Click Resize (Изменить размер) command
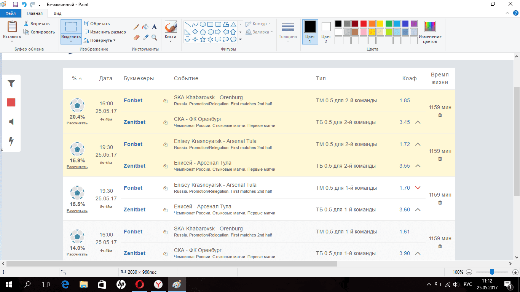Image resolution: width=520 pixels, height=292 pixels. click(105, 32)
